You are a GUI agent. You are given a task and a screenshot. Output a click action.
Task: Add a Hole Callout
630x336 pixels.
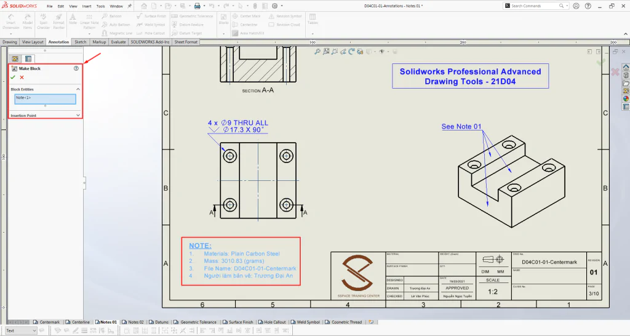[151, 33]
